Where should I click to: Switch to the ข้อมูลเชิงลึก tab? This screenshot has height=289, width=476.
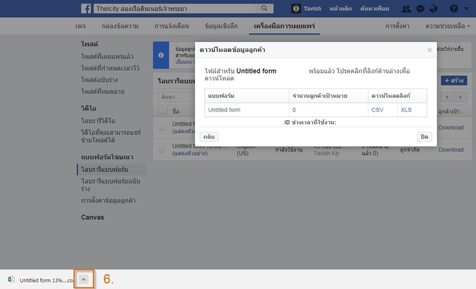[221, 26]
